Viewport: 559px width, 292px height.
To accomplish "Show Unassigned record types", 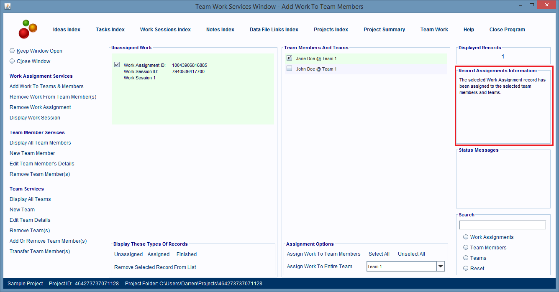I will coord(128,254).
